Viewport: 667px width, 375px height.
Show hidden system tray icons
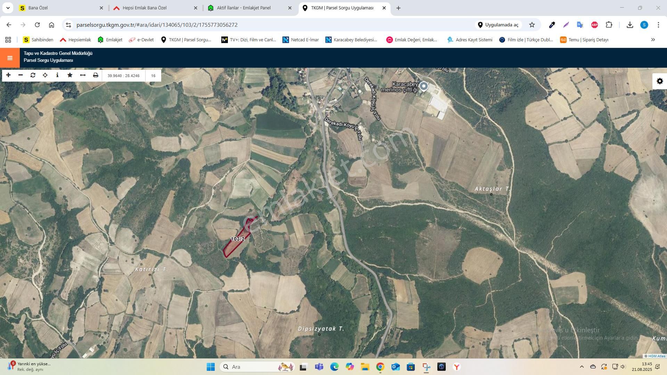(x=582, y=367)
